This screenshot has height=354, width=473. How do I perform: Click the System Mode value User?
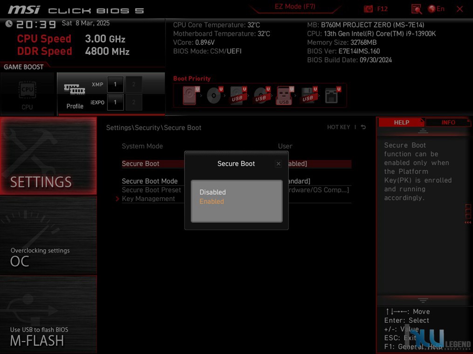pyautogui.click(x=285, y=146)
